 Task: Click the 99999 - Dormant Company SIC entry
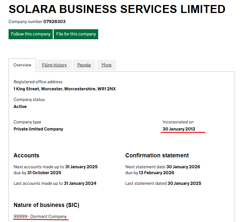[40, 216]
